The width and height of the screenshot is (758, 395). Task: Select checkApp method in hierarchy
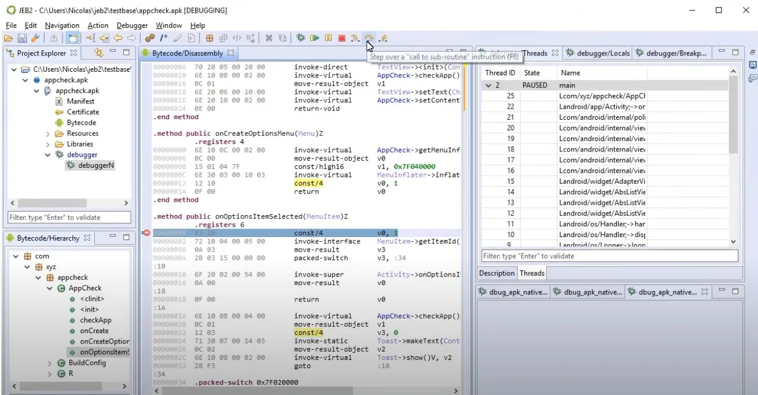pyautogui.click(x=95, y=320)
